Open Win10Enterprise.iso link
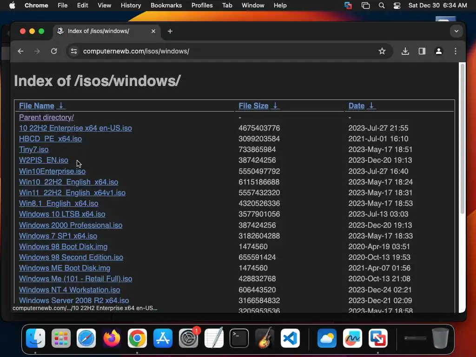The width and height of the screenshot is (476, 357). pyautogui.click(x=52, y=171)
